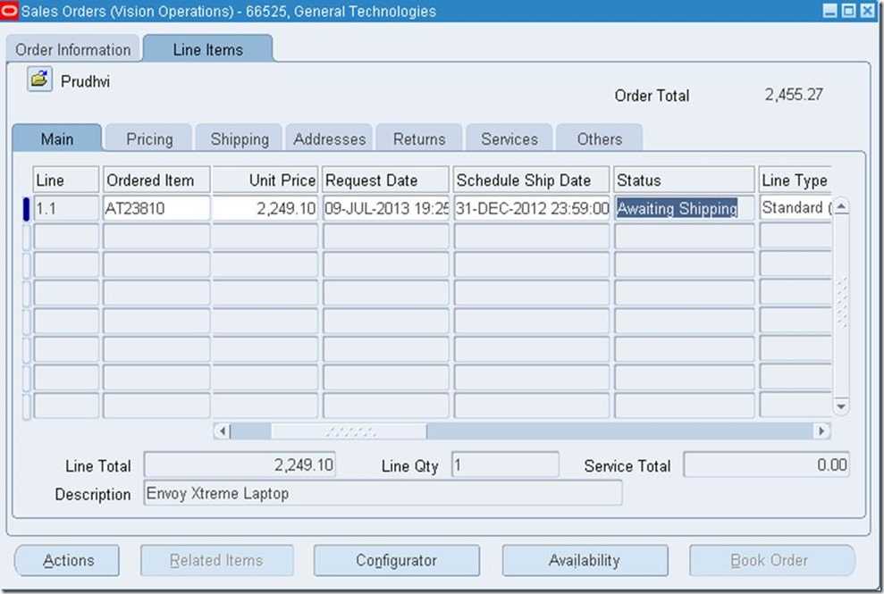Click the Actions button

coord(67,560)
